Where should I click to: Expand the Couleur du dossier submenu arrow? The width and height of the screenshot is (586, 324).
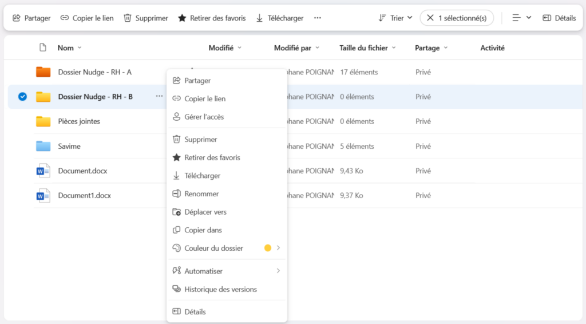pos(279,248)
